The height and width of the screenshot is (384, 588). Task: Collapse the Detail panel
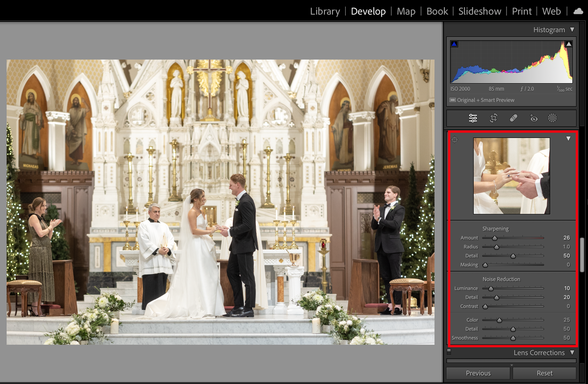click(x=568, y=139)
